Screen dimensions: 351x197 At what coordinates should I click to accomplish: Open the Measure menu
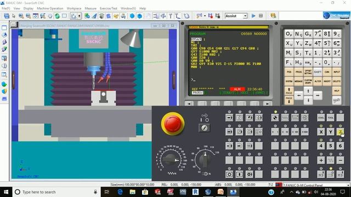(90, 8)
